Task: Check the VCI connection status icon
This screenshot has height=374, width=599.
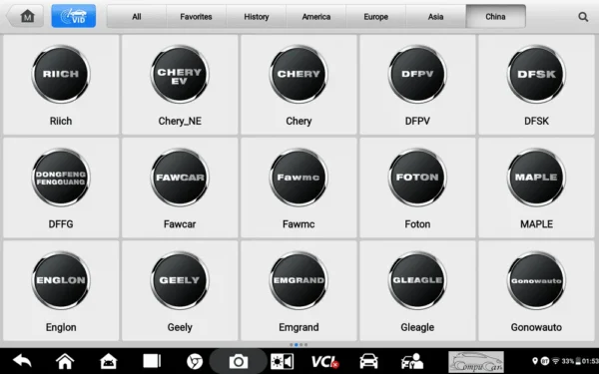Action: point(324,361)
